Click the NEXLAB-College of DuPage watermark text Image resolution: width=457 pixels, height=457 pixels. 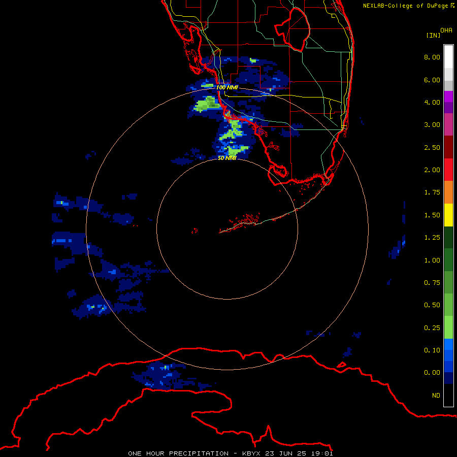[409, 6]
